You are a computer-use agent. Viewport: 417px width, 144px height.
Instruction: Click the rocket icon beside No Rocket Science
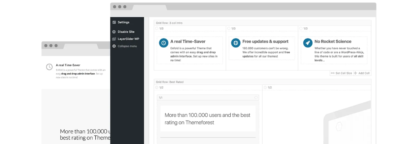[x=308, y=43]
